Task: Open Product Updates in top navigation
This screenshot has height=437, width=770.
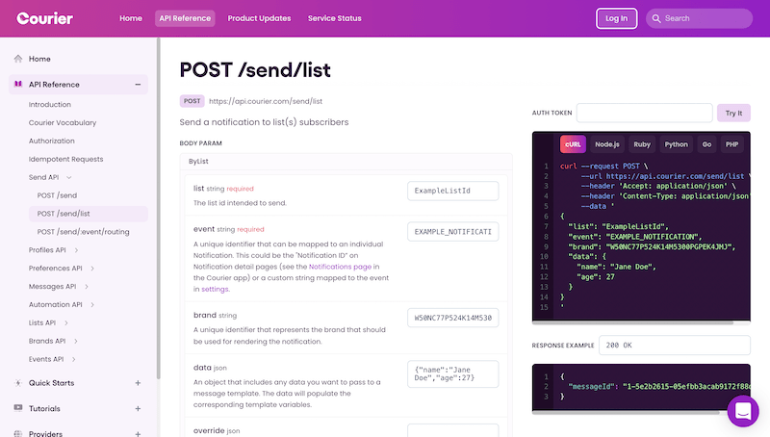Action: click(x=260, y=18)
